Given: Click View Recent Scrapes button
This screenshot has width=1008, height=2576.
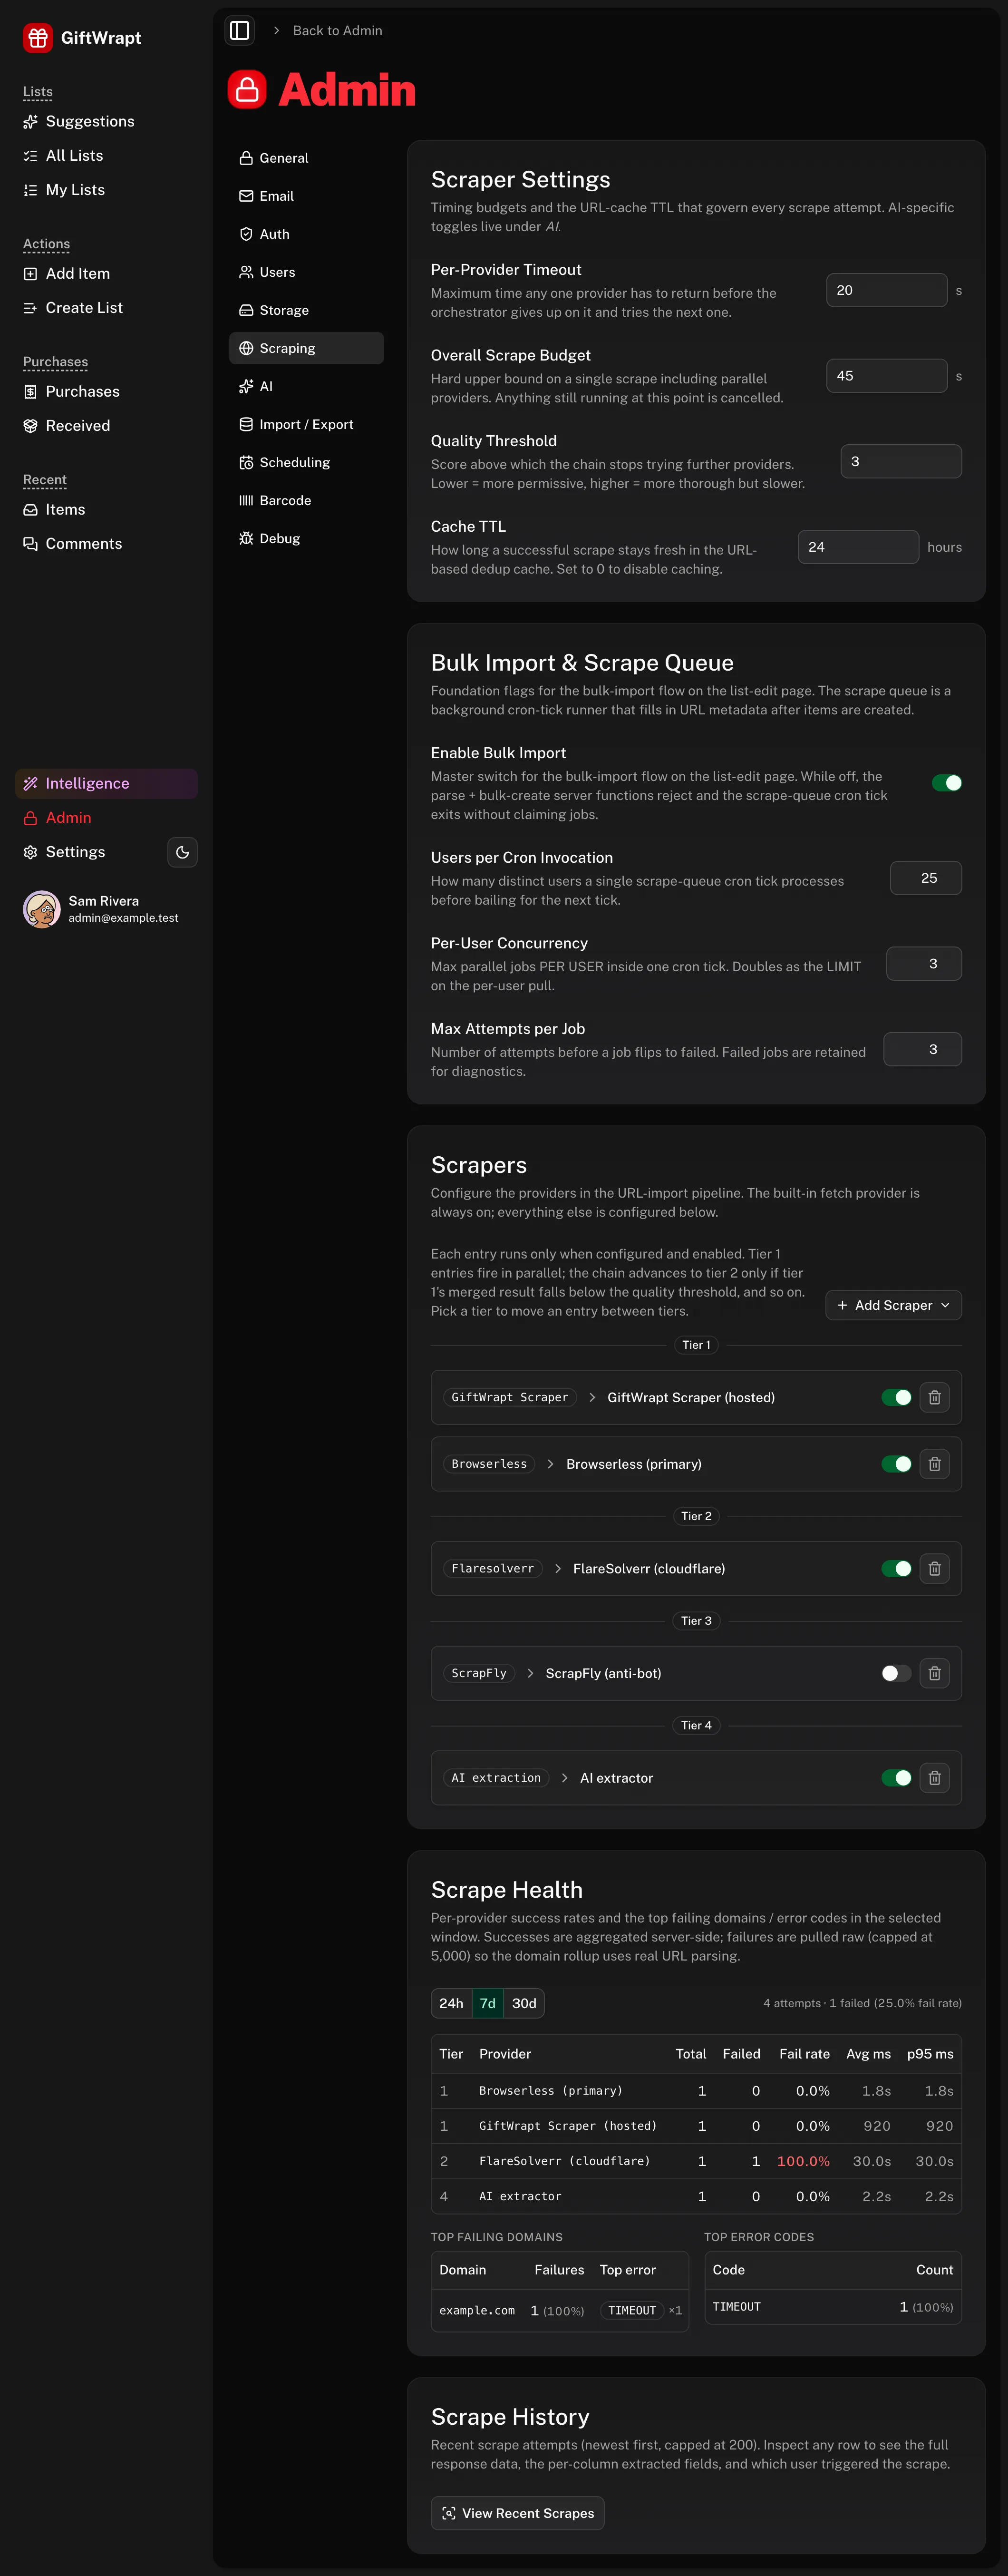Looking at the screenshot, I should click(517, 2513).
